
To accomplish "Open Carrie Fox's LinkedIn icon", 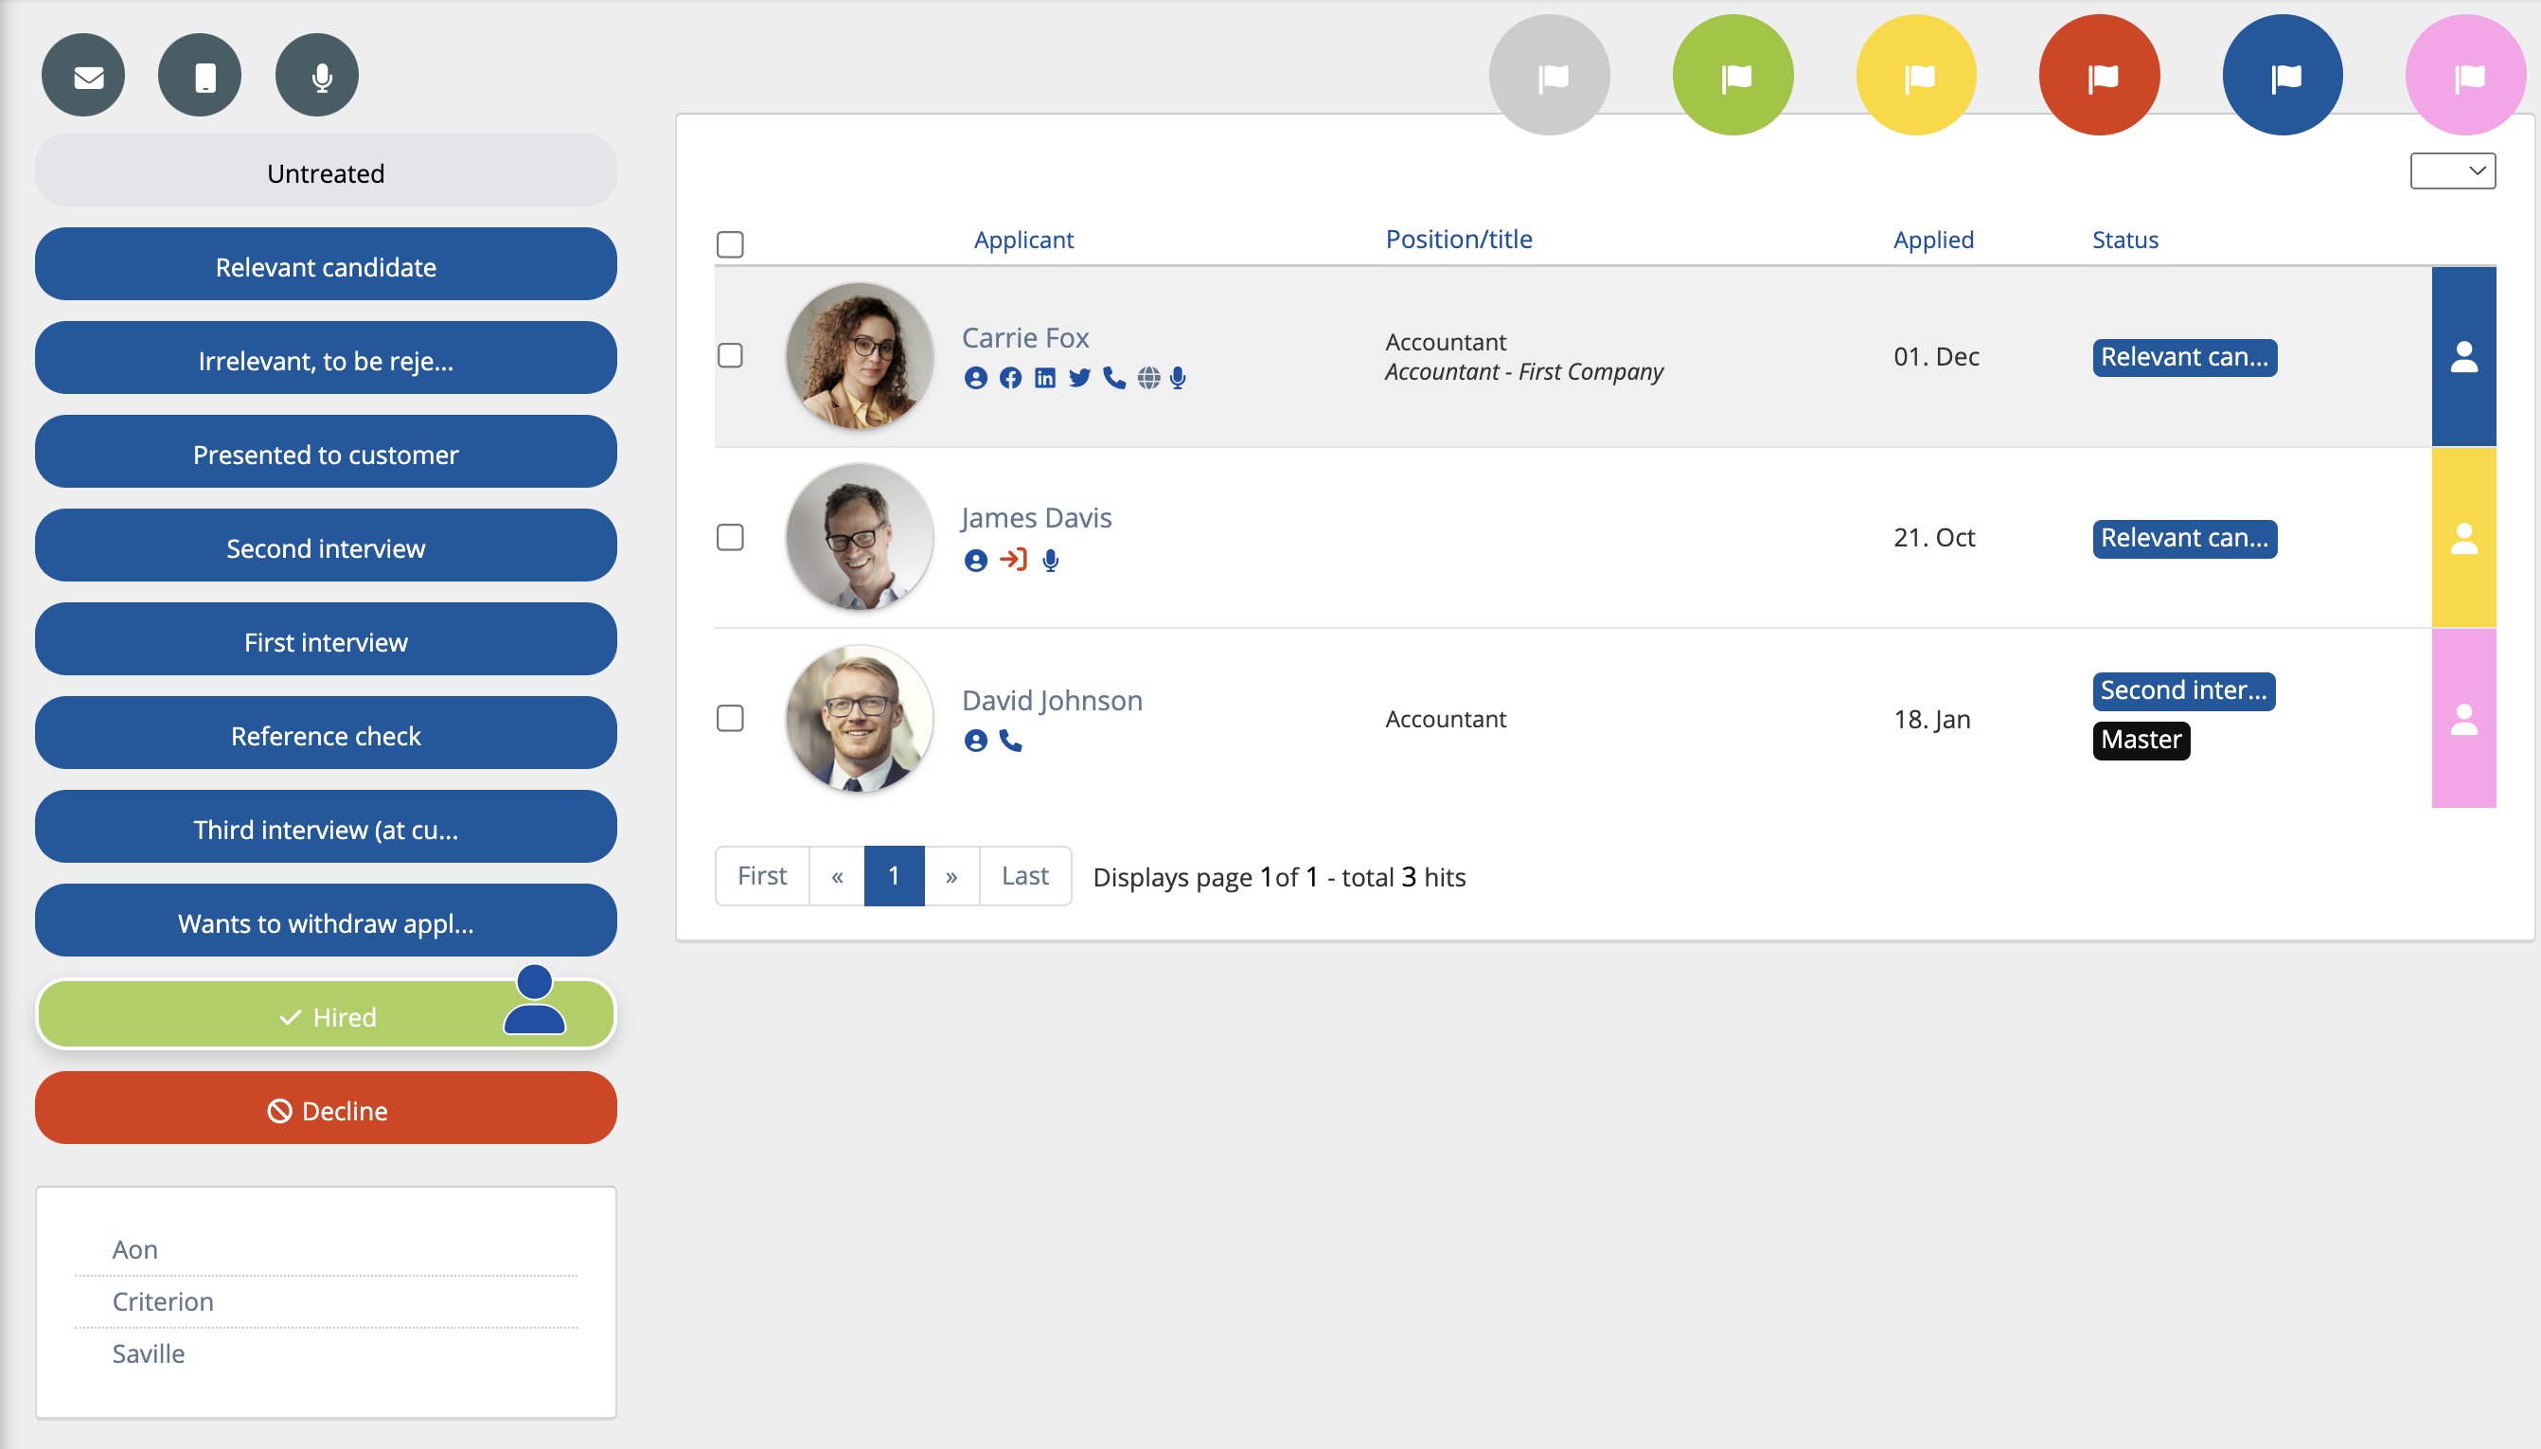I will tap(1044, 378).
